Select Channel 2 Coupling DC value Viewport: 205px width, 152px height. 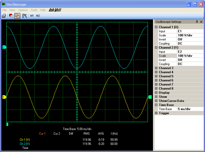pyautogui.click(x=190, y=64)
